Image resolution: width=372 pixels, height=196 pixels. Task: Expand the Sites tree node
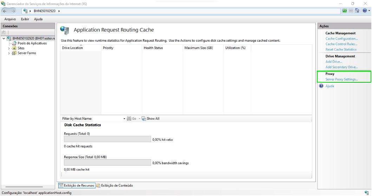9,48
